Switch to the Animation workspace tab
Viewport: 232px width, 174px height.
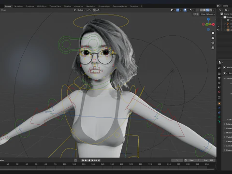79,6
